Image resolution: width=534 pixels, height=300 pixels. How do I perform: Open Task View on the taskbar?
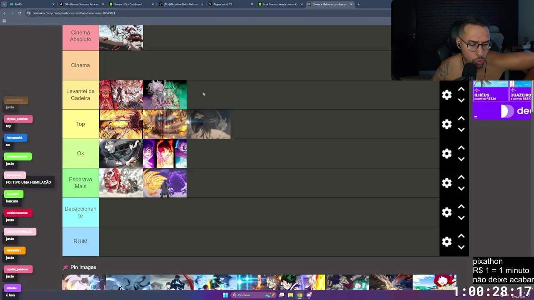tap(282, 295)
